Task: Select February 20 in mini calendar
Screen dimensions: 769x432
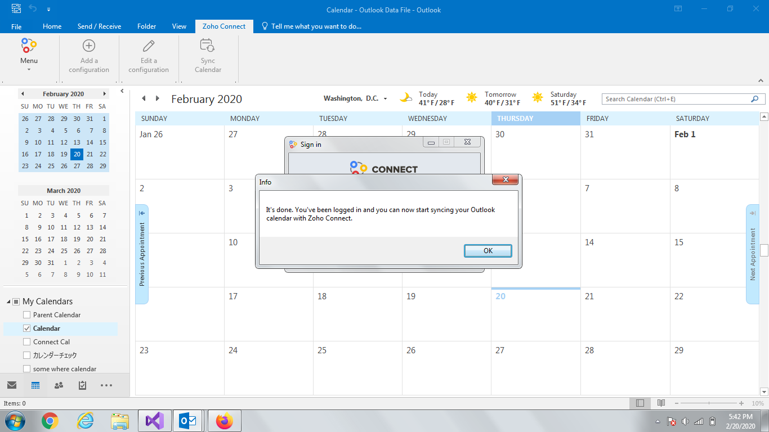Action: (77, 154)
